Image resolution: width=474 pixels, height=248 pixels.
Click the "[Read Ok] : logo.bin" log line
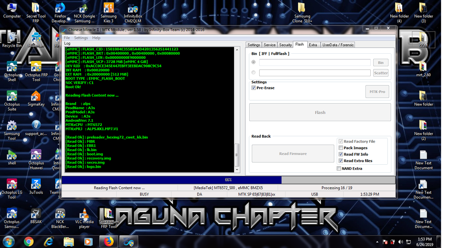point(83,167)
